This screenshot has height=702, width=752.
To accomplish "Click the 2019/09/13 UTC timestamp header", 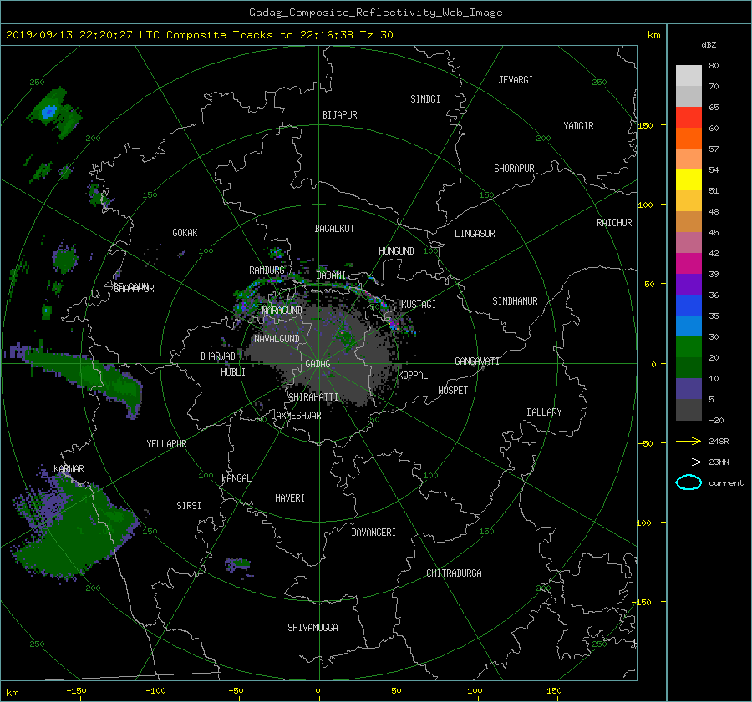I will (x=200, y=35).
